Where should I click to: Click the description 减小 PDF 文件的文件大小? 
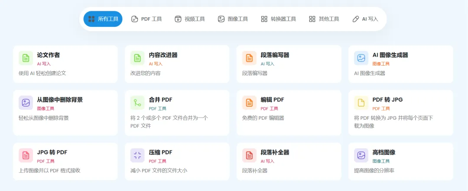point(159,170)
